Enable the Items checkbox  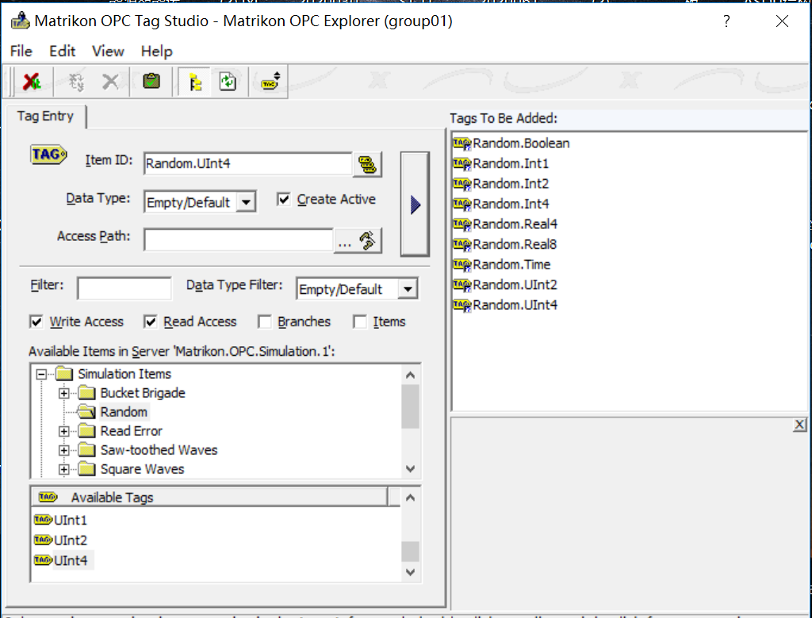pyautogui.click(x=360, y=322)
